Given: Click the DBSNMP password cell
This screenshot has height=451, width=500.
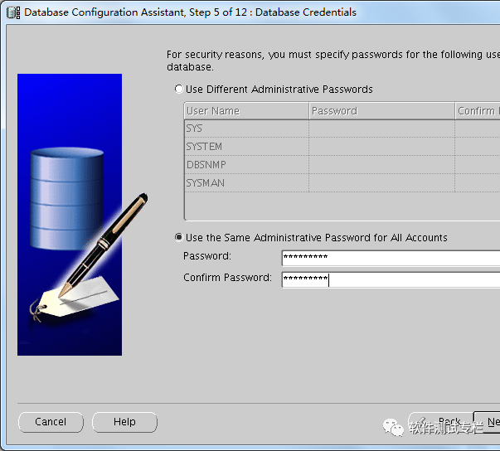Looking at the screenshot, I should pyautogui.click(x=381, y=165).
